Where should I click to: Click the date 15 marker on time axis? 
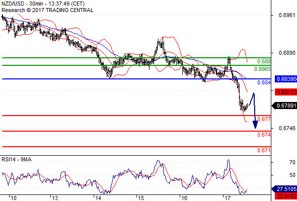(x=141, y=198)
